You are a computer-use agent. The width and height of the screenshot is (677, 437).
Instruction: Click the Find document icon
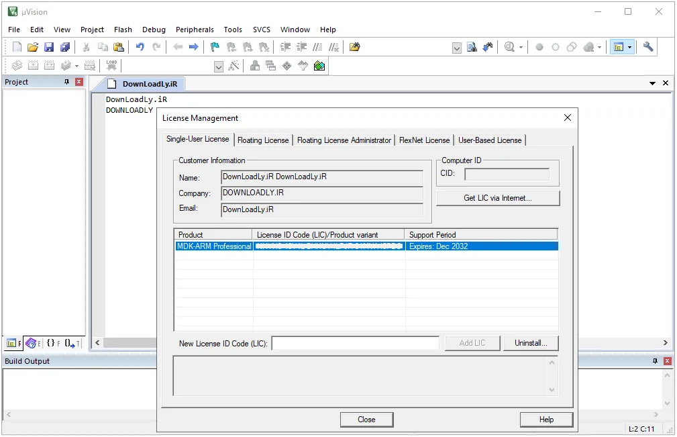[472, 47]
